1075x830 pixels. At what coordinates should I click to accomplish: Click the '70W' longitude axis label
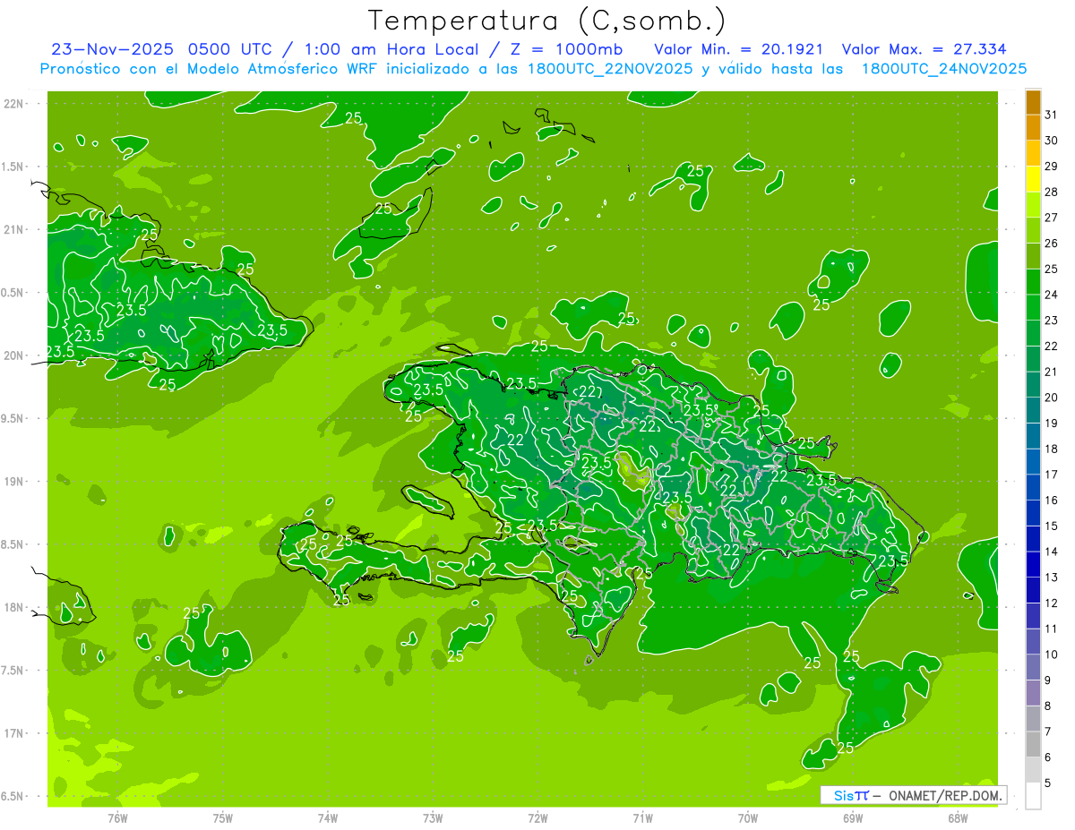[748, 818]
